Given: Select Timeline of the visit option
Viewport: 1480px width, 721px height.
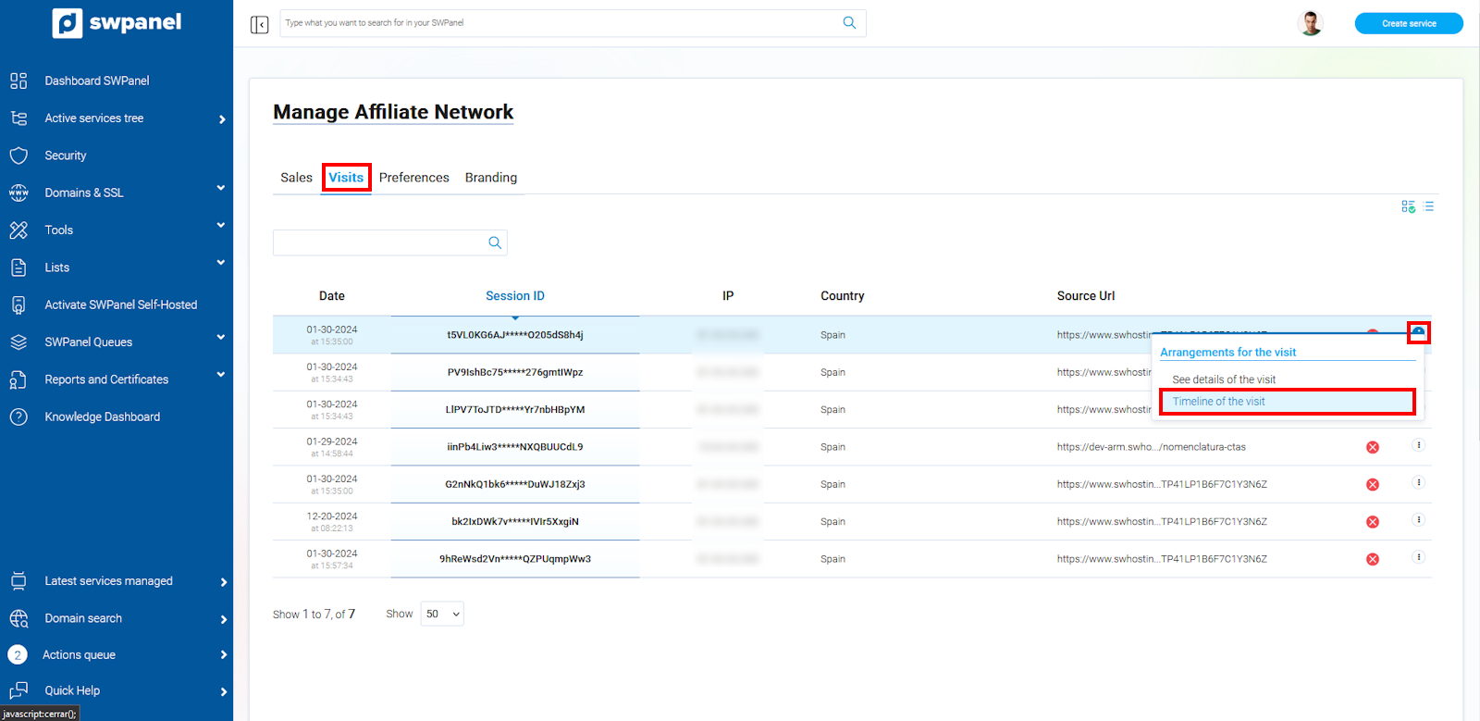Looking at the screenshot, I should click(1218, 402).
